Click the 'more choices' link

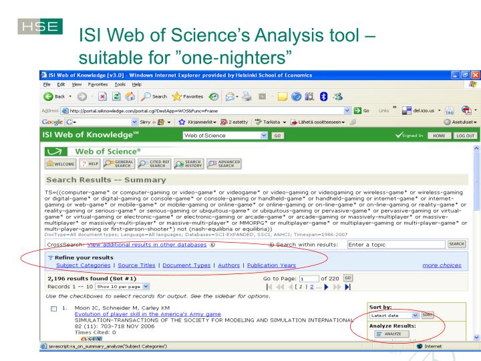[442, 265]
